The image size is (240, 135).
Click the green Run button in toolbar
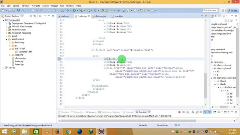click(x=74, y=10)
